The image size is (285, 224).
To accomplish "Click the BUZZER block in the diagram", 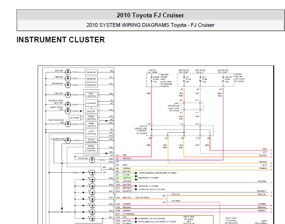I will tap(91, 112).
